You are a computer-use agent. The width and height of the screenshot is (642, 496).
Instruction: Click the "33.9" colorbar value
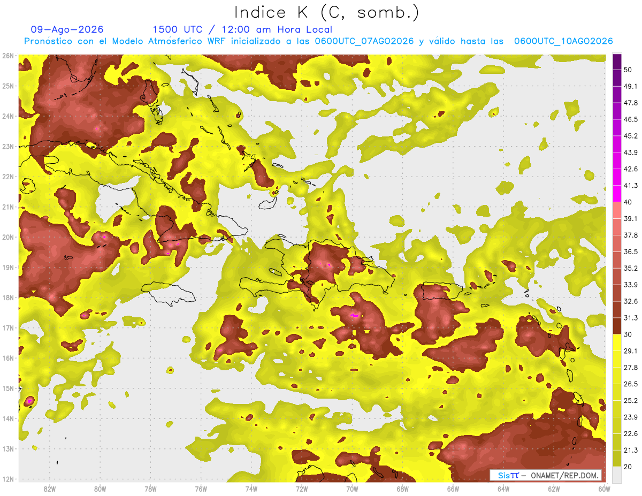pyautogui.click(x=630, y=285)
